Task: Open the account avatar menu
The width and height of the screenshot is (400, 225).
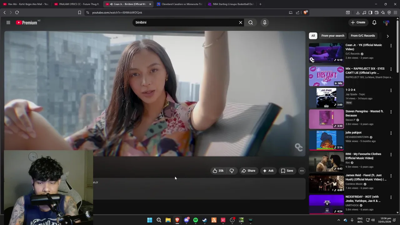Action: (386, 22)
